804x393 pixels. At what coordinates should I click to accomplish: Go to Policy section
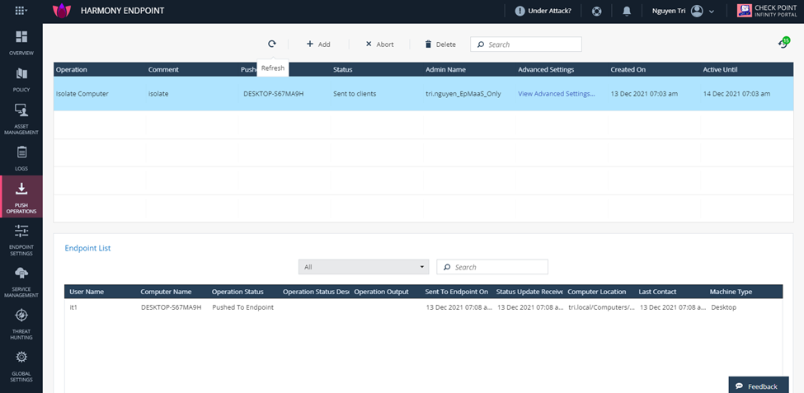21,80
